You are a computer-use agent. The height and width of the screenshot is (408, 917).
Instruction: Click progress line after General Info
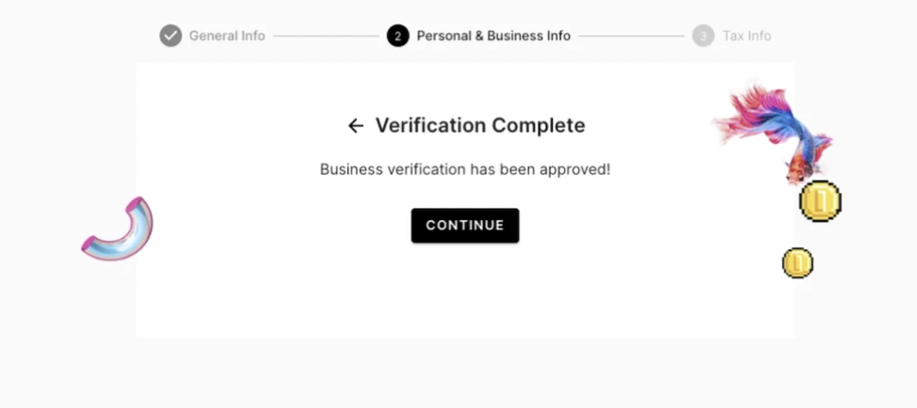(325, 37)
